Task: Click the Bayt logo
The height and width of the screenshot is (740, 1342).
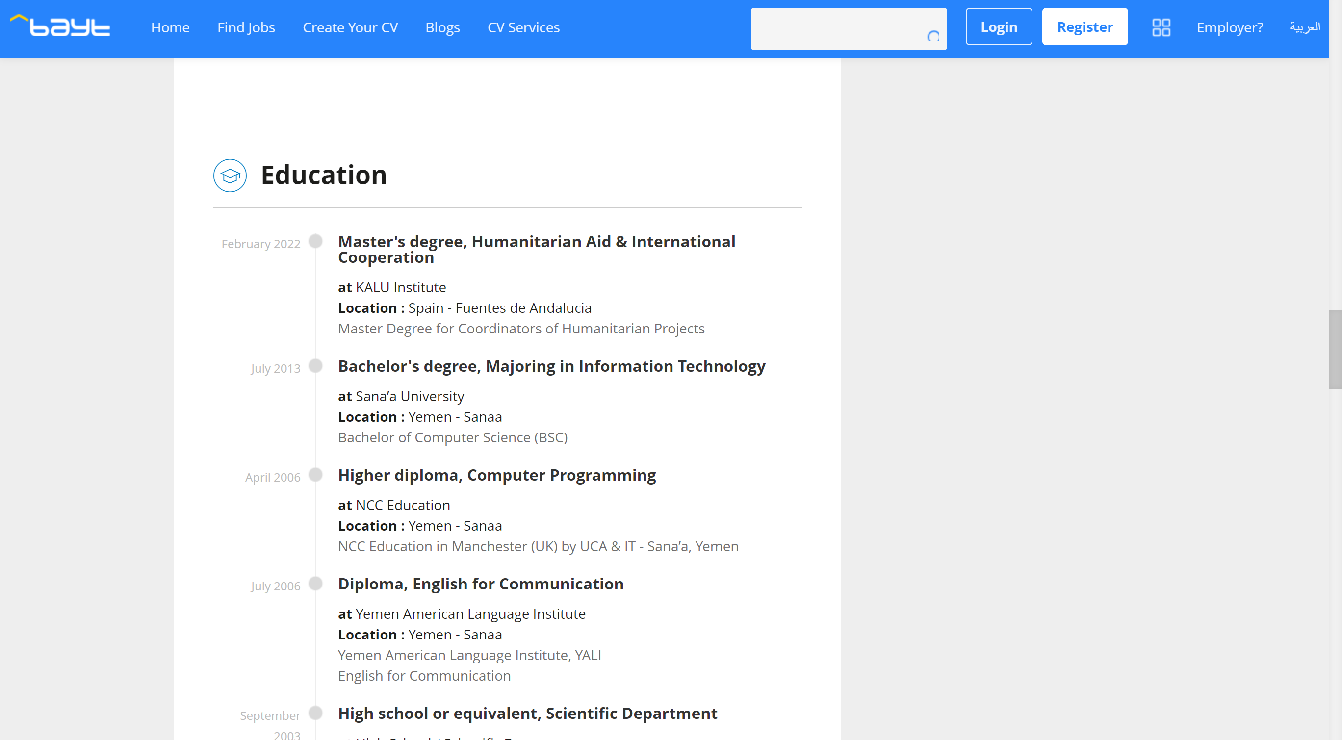Action: [x=60, y=26]
